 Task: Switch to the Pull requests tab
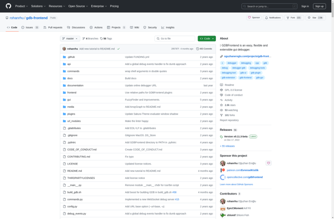coord(53,27)
